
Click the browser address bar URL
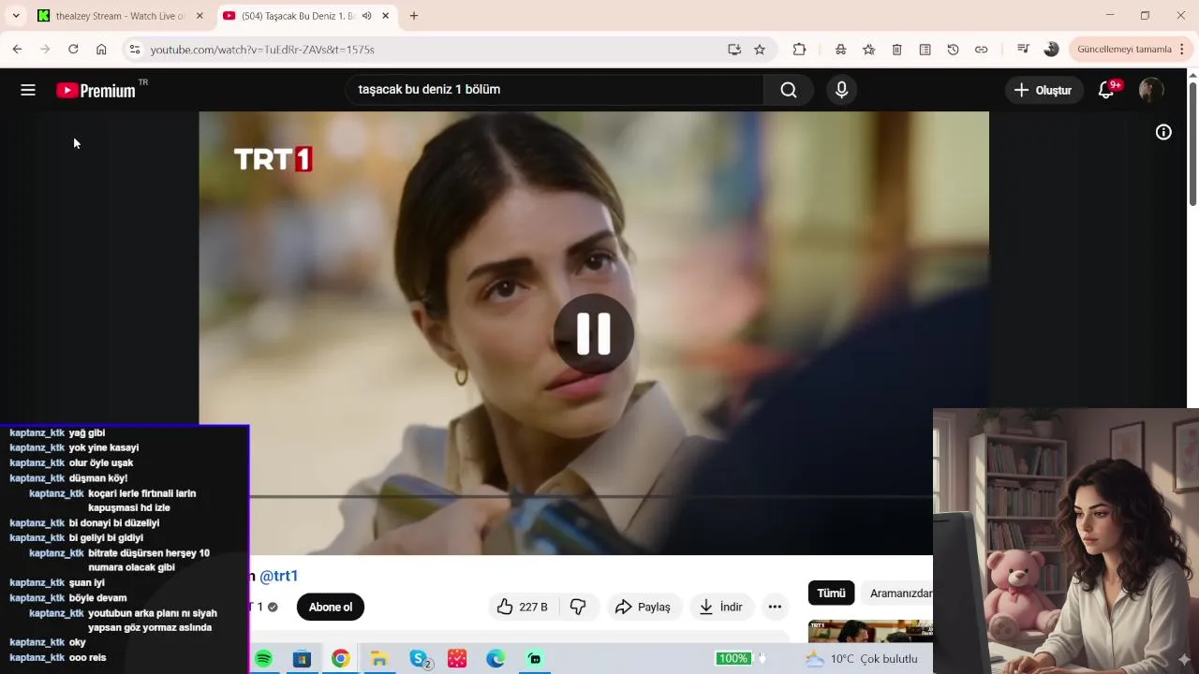[262, 50]
